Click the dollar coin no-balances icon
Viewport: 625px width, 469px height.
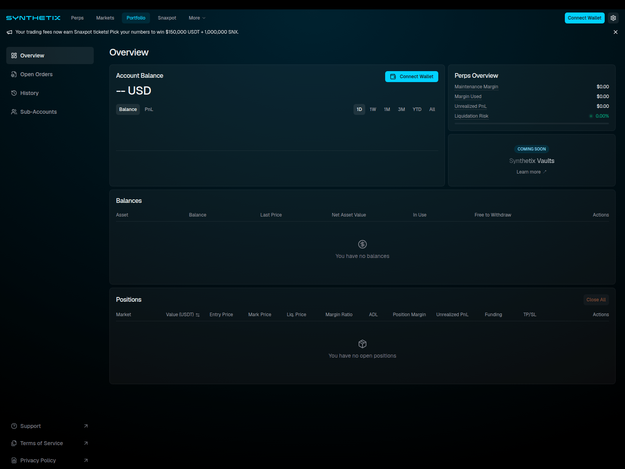[x=362, y=244]
